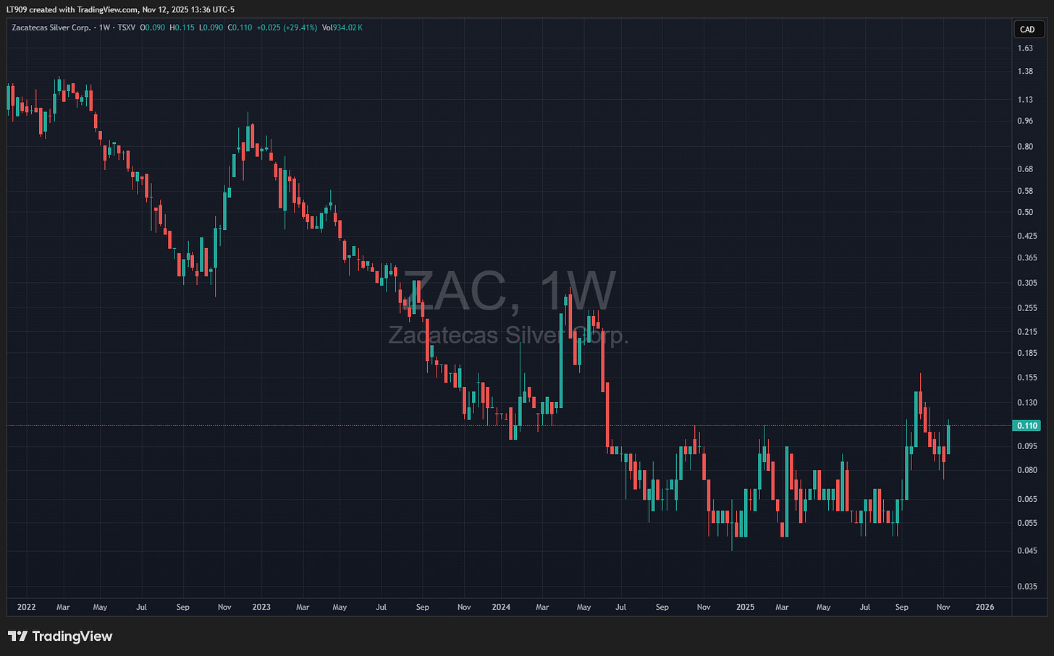Click the 1.38 price axis label
Viewport: 1054px width, 656px height.
pos(1025,72)
